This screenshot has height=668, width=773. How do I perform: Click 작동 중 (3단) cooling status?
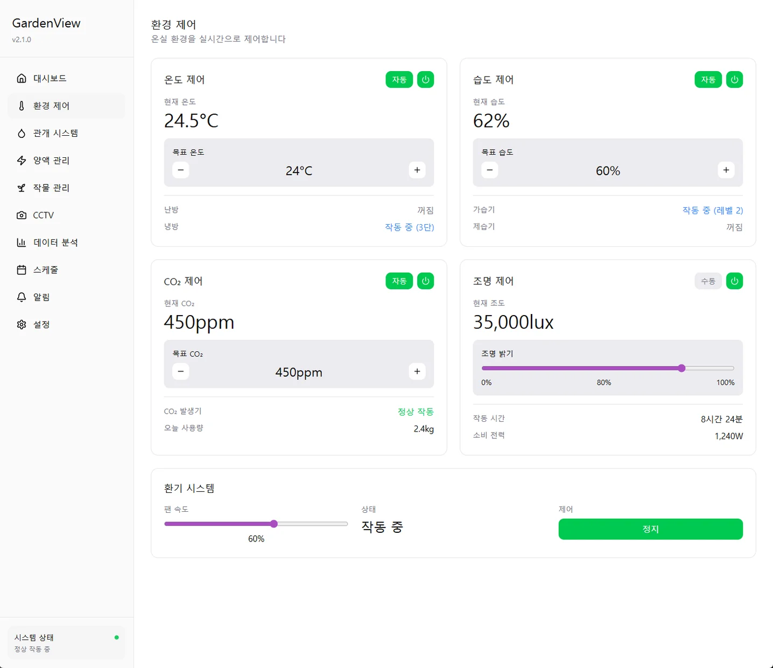coord(409,227)
